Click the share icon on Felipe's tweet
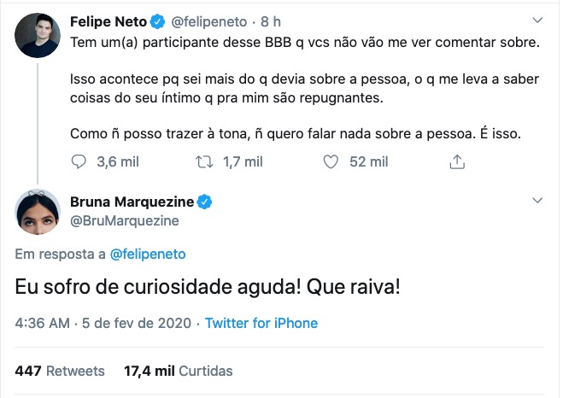This screenshot has height=398, width=563. click(x=456, y=161)
